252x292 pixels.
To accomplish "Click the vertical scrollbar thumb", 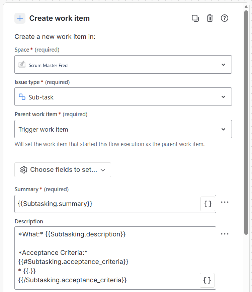I will [x=246, y=123].
